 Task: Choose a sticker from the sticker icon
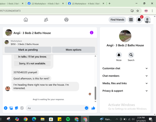coord(17,108)
